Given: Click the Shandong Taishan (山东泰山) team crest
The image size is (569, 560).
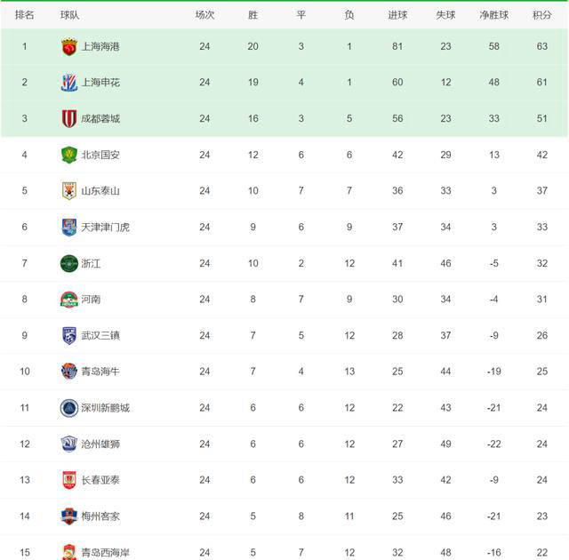Looking at the screenshot, I should coord(69,190).
